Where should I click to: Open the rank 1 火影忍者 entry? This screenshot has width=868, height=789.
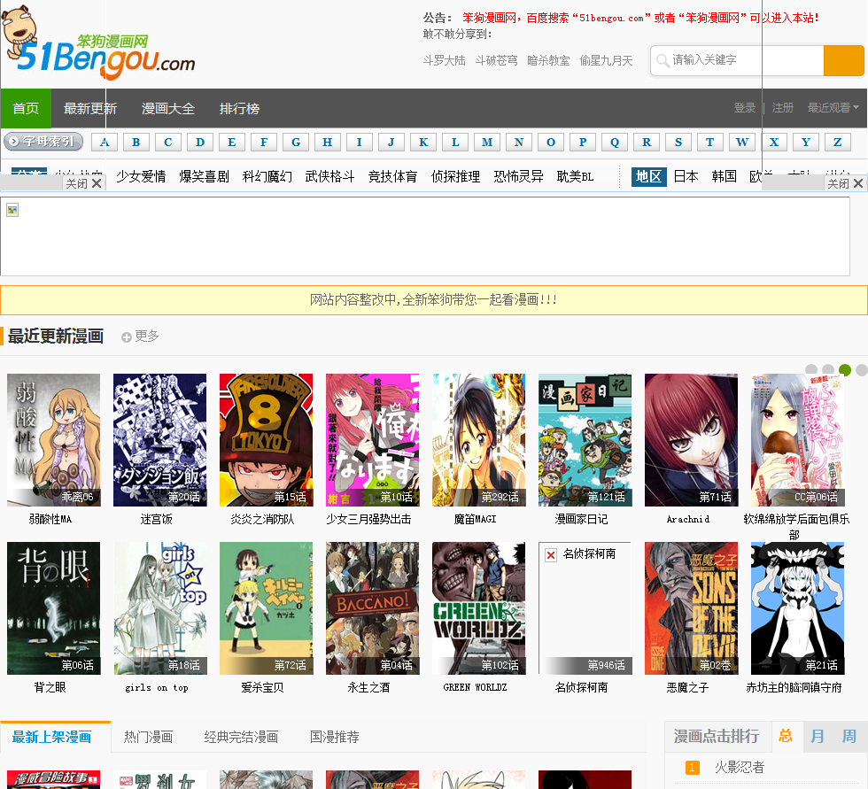click(740, 768)
